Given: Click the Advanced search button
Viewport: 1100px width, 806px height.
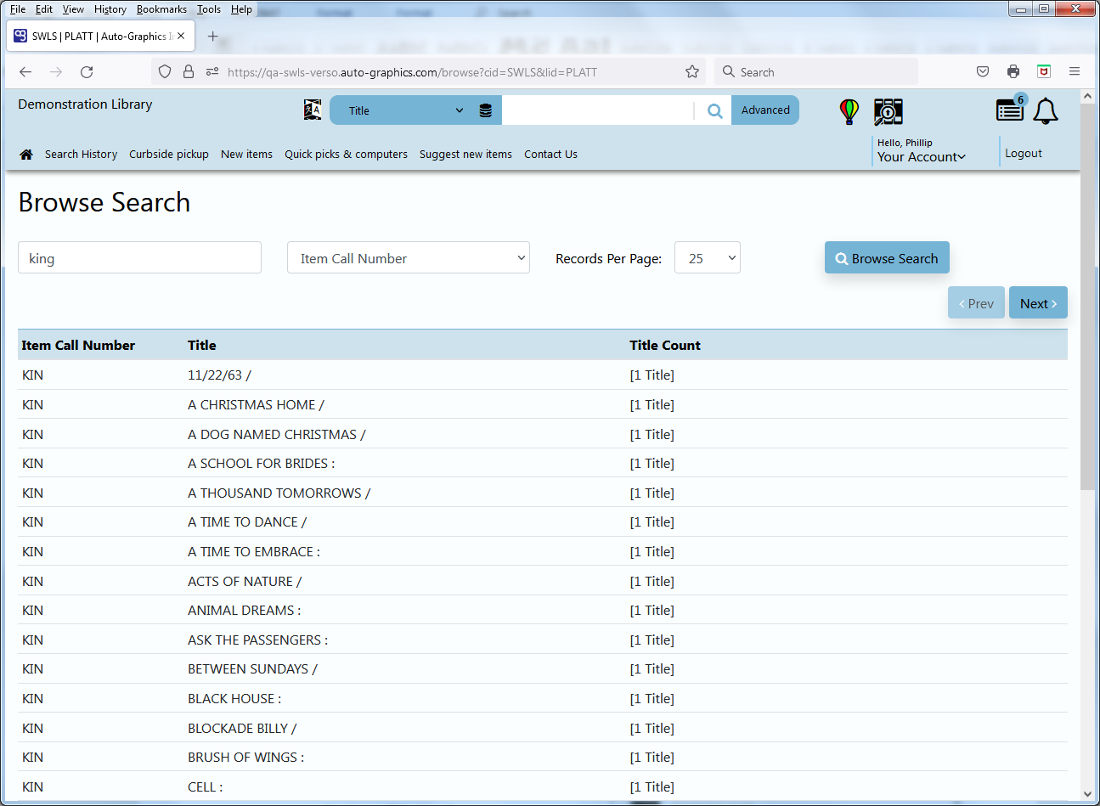Looking at the screenshot, I should (x=765, y=110).
